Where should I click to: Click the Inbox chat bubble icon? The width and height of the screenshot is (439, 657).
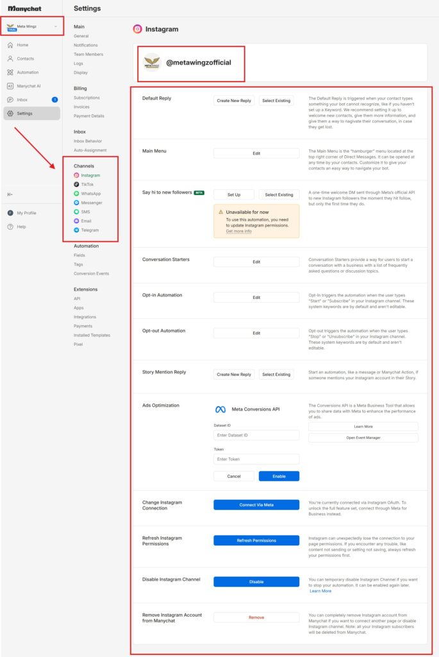tap(10, 99)
